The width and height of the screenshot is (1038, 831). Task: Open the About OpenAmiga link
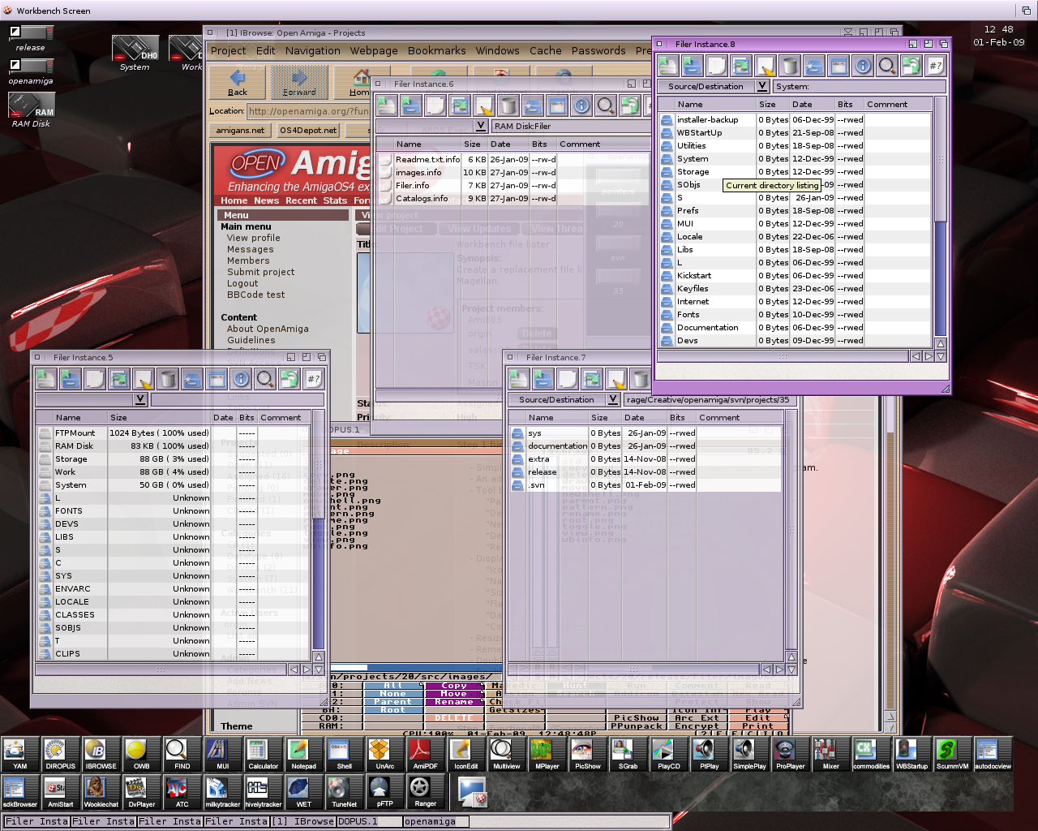tap(268, 329)
